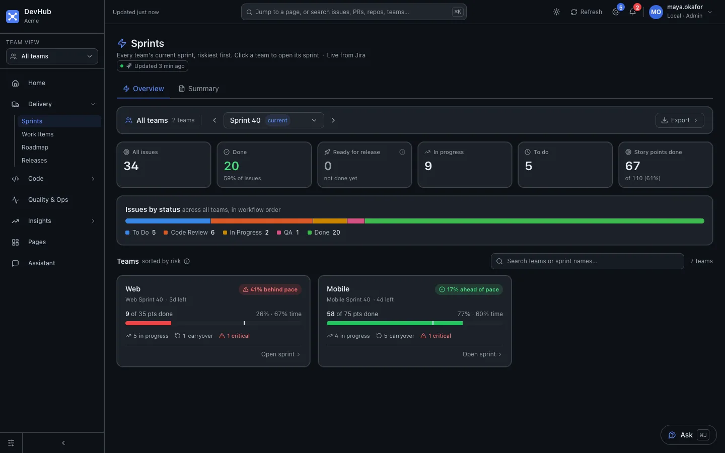Expand the Code section chevron
This screenshot has height=453, width=725.
pos(93,179)
